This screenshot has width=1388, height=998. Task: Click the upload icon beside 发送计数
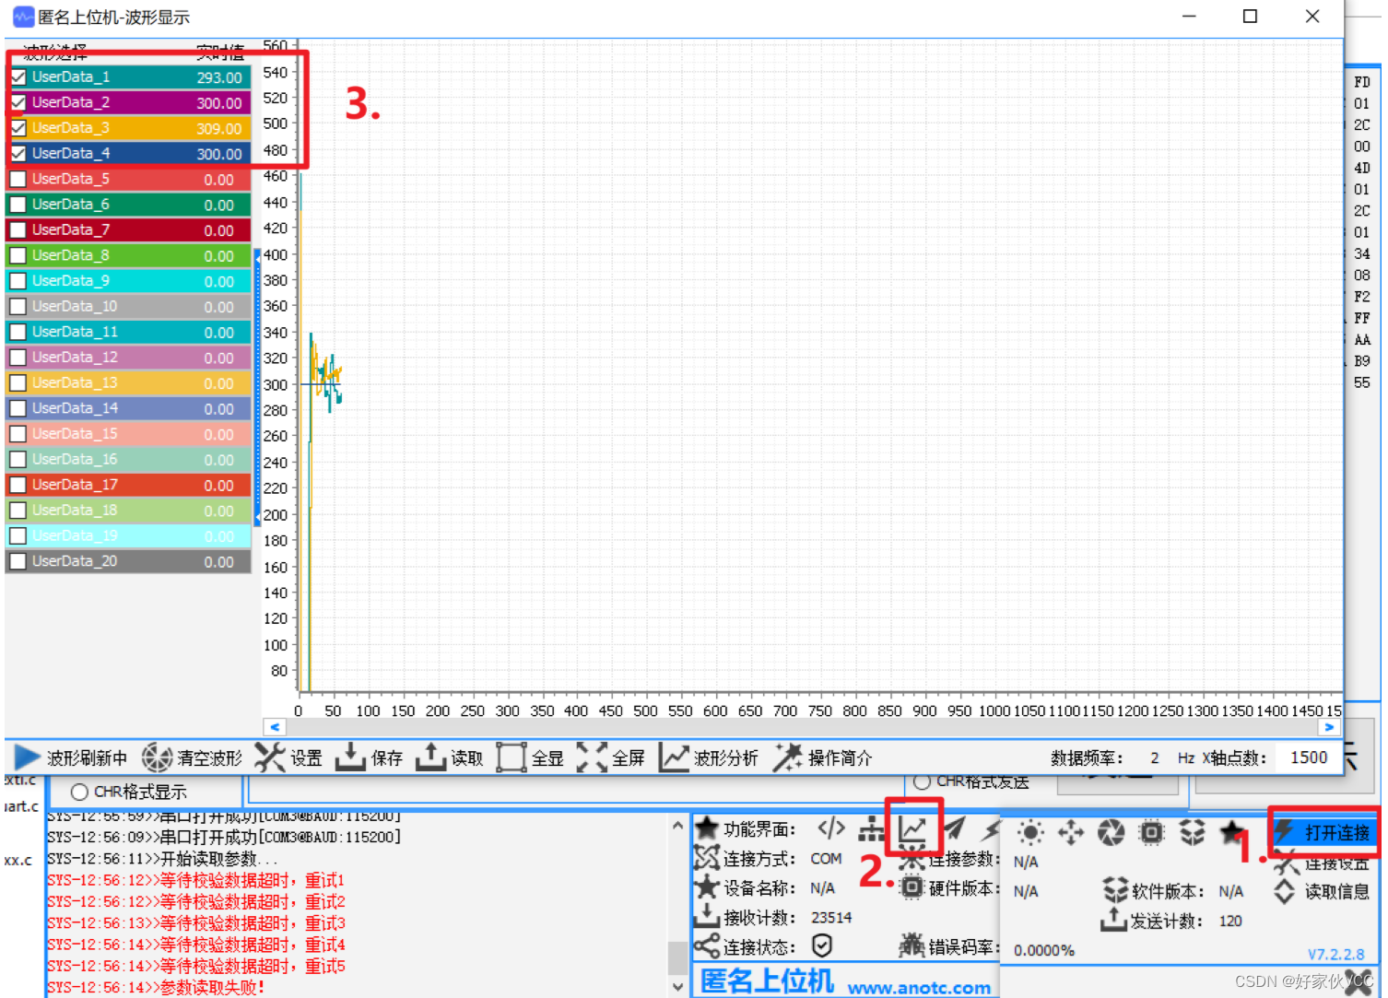pos(1113,919)
